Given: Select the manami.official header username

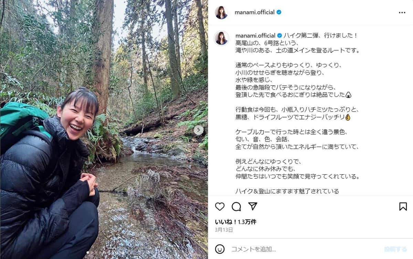Looking at the screenshot, I should (x=255, y=12).
